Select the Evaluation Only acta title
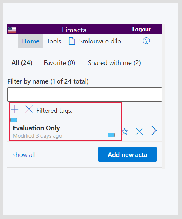 pos(36,128)
